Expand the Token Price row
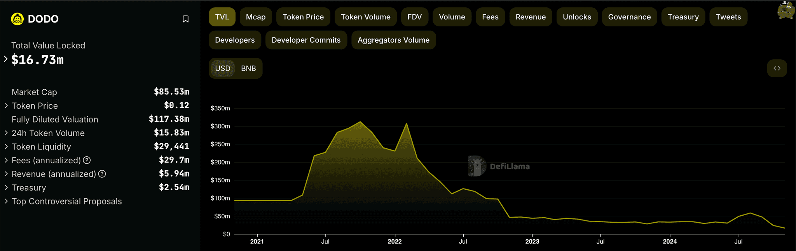The height and width of the screenshot is (251, 796). tap(6, 106)
